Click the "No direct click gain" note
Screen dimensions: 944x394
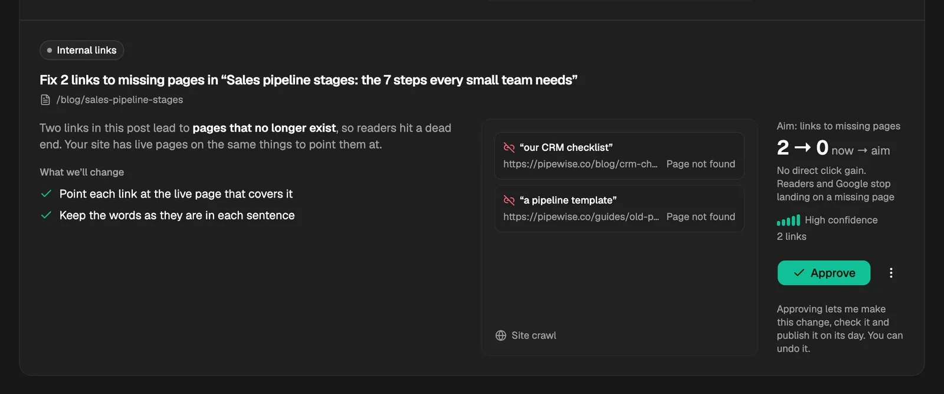coord(835,183)
